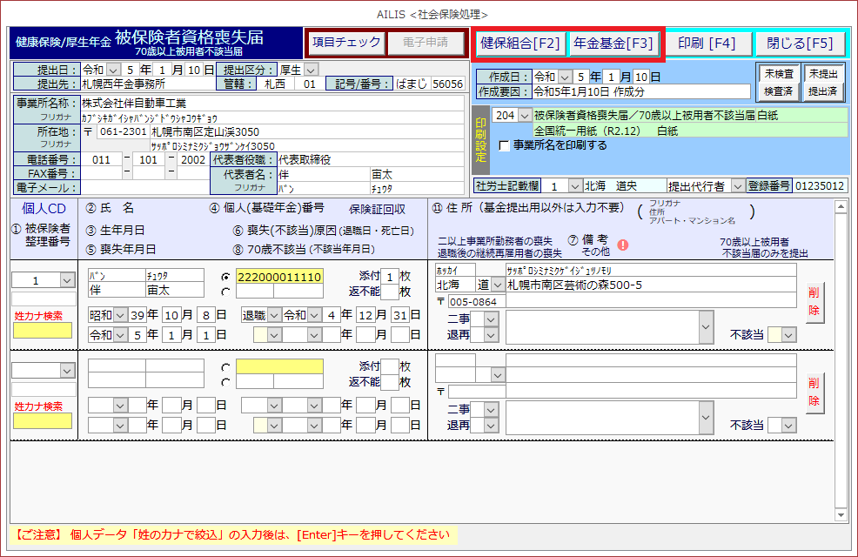Open the print form 204 dropdown
The width and height of the screenshot is (858, 557).
(523, 115)
